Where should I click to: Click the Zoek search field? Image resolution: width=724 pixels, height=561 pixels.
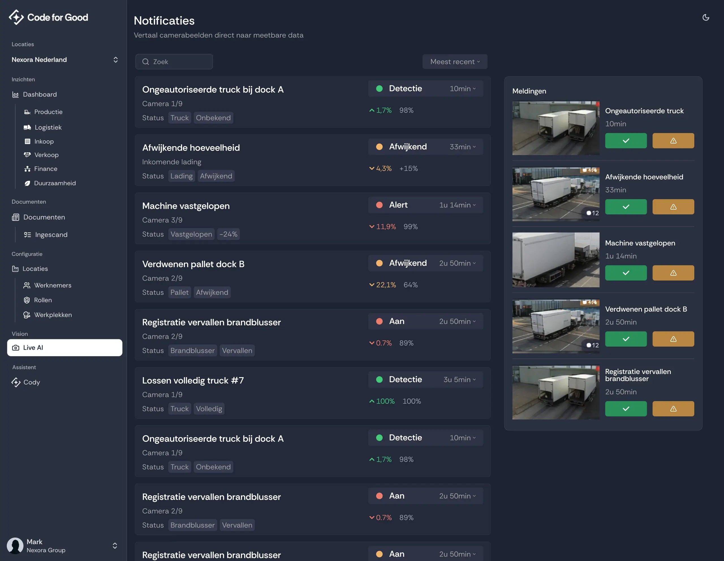(174, 62)
